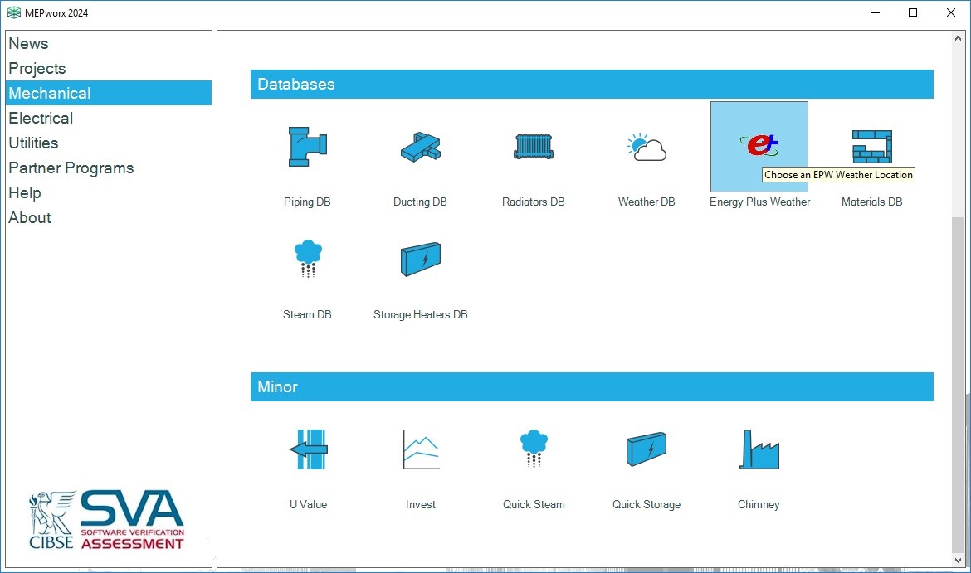Viewport: 971px width, 573px height.
Task: Minimize the MEPworx window
Action: coord(876,12)
